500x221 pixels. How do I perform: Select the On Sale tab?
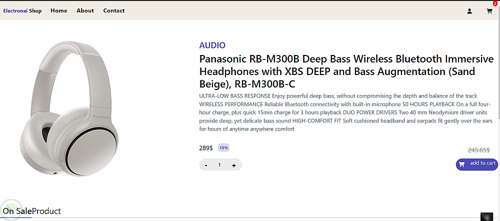[17, 211]
